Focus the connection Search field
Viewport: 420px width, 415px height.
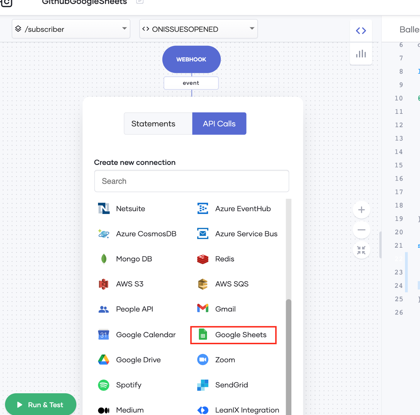pyautogui.click(x=192, y=181)
